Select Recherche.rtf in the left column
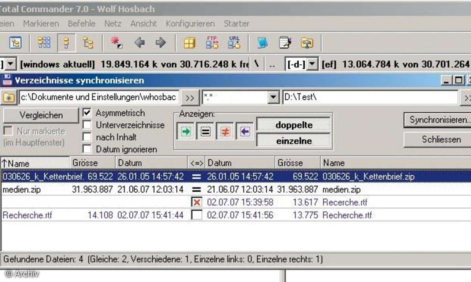This screenshot has height=282, width=471. (x=27, y=215)
